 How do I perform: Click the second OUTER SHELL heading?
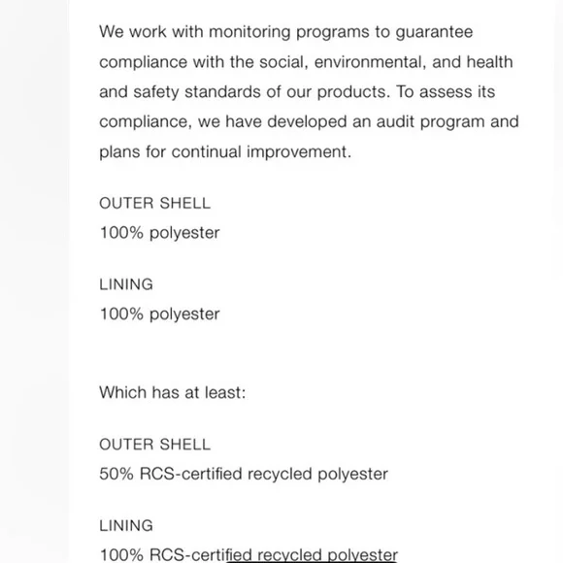pos(154,445)
